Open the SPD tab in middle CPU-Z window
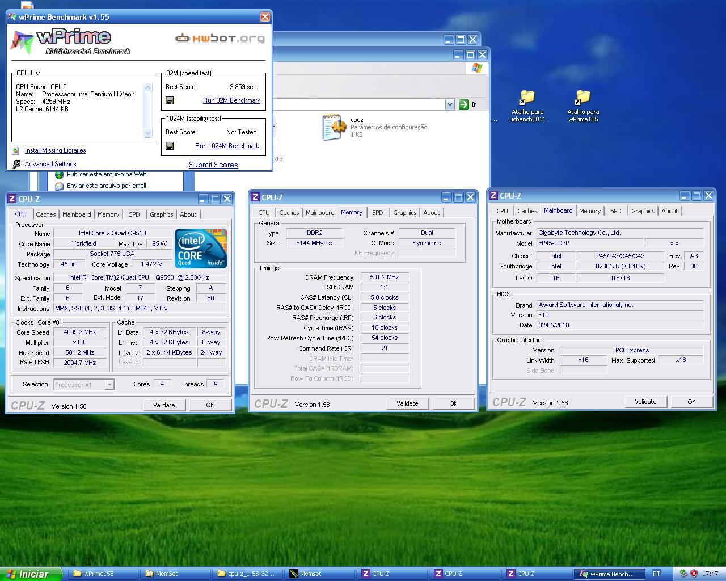 click(x=377, y=213)
